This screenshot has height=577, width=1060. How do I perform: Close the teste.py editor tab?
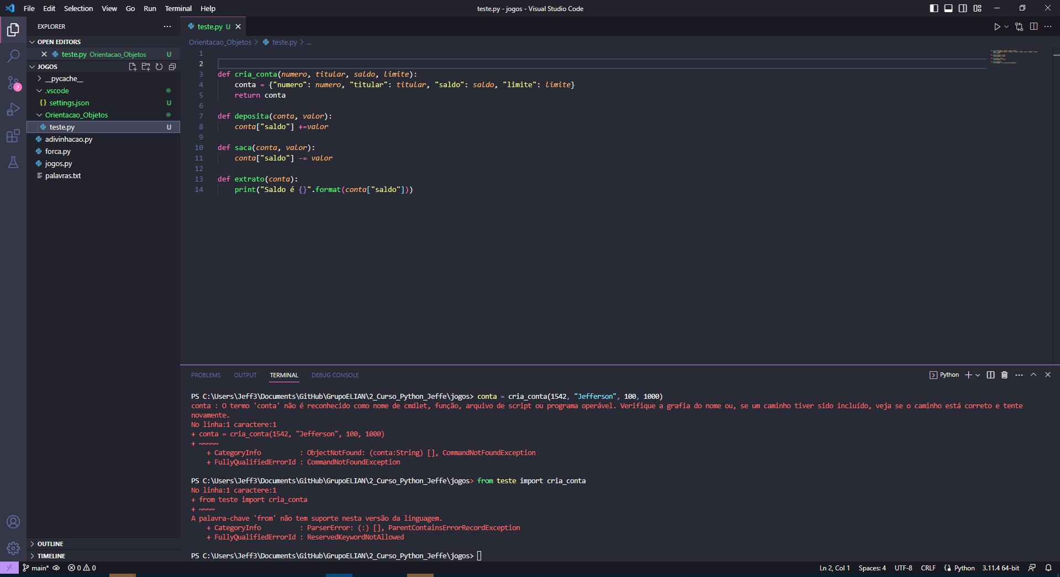238,26
